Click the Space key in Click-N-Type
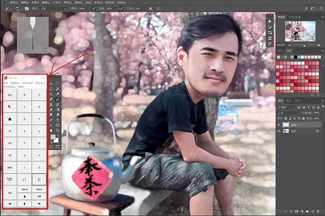This screenshot has height=216, width=325. click(24, 189)
